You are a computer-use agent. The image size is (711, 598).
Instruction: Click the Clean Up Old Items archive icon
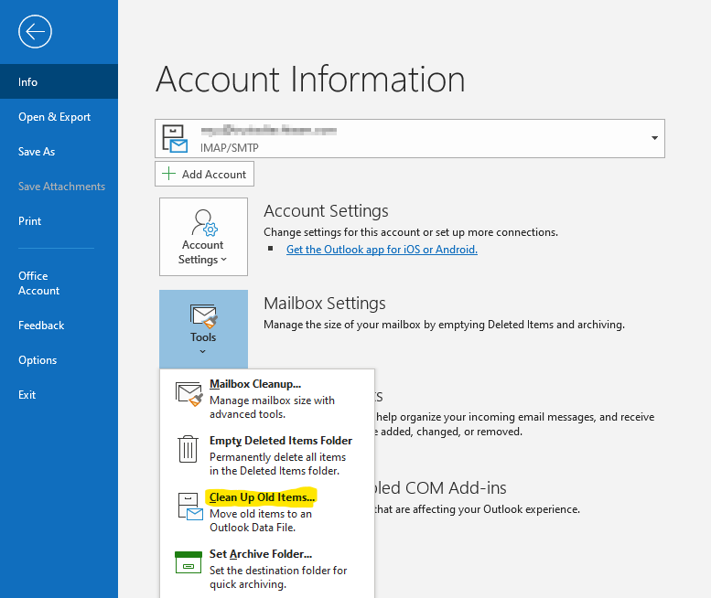(190, 507)
